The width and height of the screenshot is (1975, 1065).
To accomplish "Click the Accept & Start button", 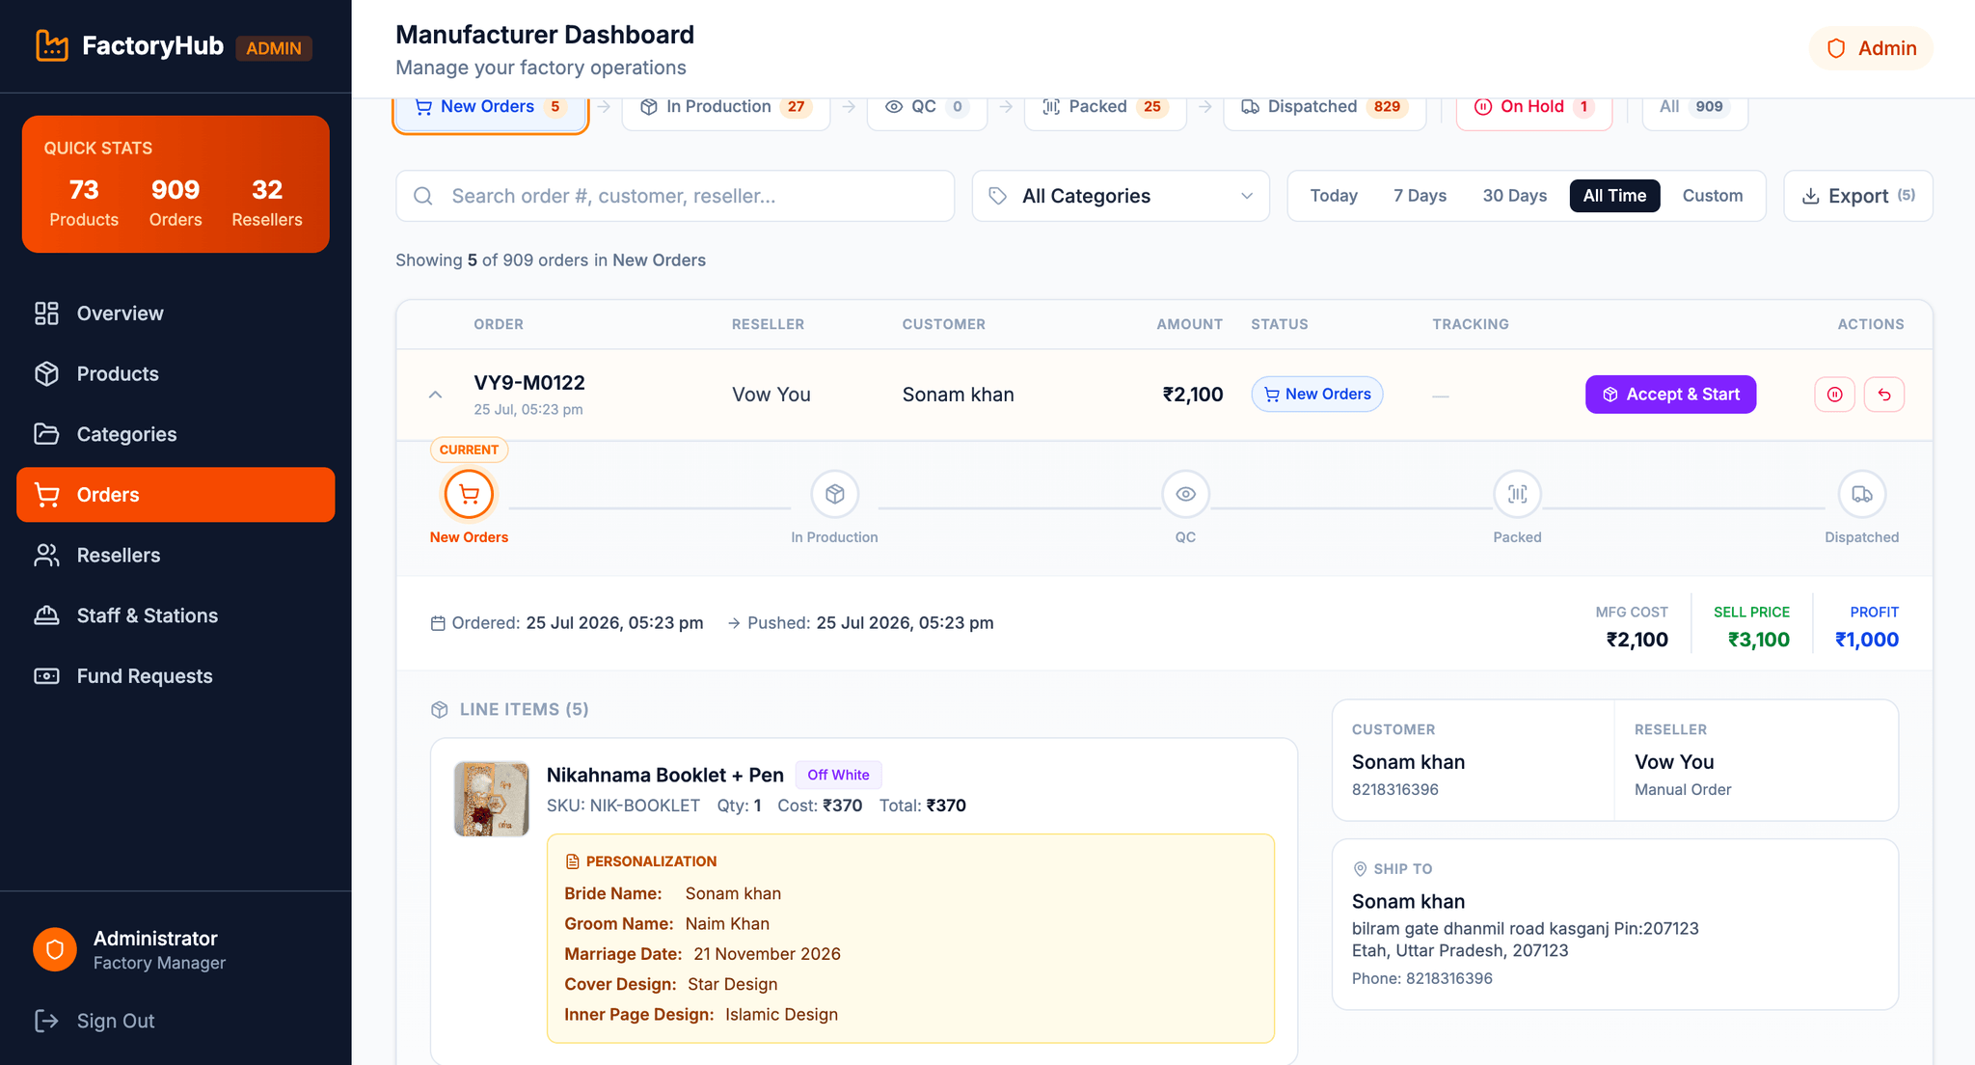I will point(1670,395).
